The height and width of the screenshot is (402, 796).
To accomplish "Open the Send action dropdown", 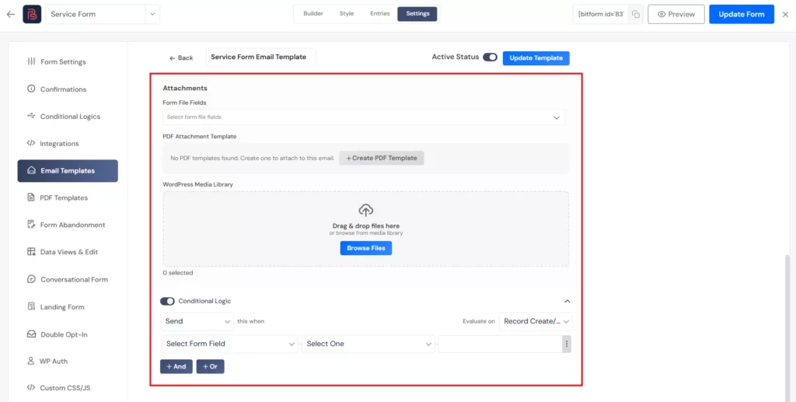I will 197,321.
